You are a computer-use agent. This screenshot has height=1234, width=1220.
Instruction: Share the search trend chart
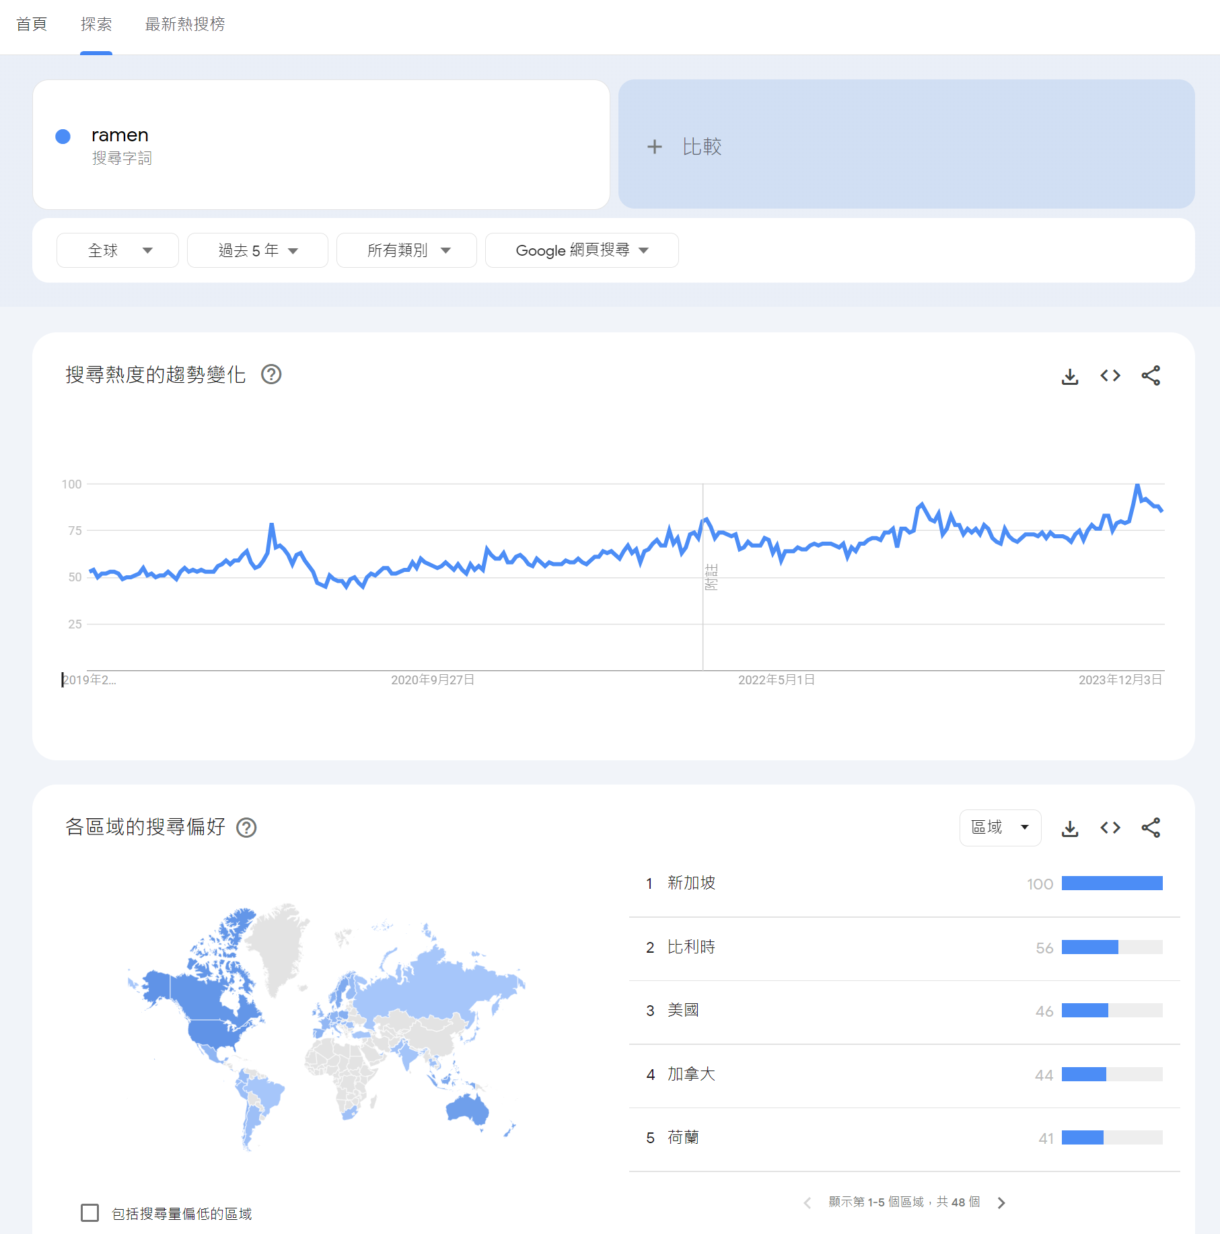(1150, 376)
